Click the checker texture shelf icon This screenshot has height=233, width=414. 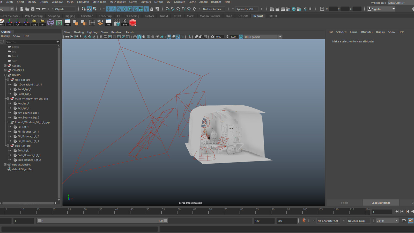coord(59,23)
